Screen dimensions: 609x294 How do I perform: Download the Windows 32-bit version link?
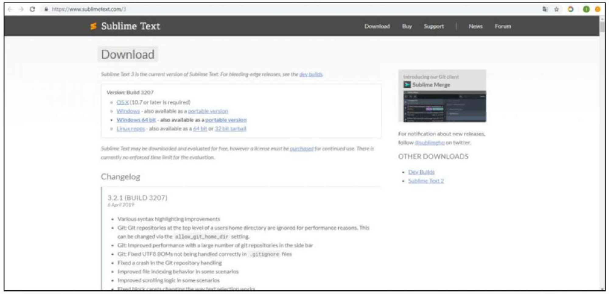coord(128,111)
